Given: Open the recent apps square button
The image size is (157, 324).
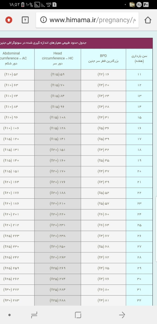Looking at the screenshot, I should click(x=78, y=315).
